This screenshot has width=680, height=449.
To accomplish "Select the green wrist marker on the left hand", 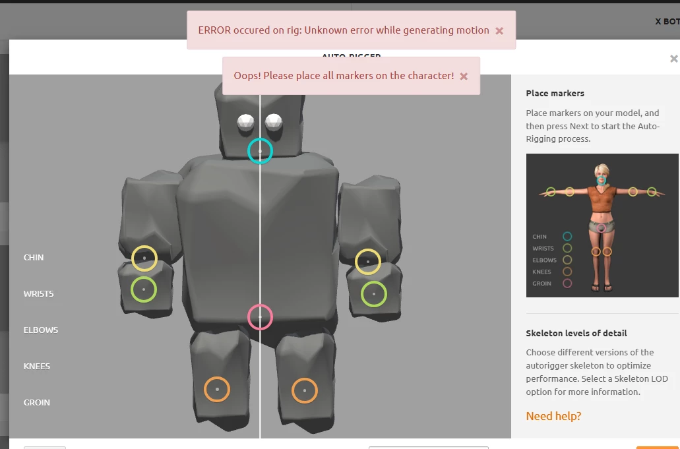I will point(144,289).
